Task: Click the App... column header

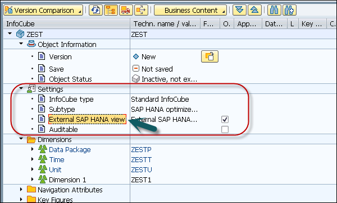Action: coord(248,23)
